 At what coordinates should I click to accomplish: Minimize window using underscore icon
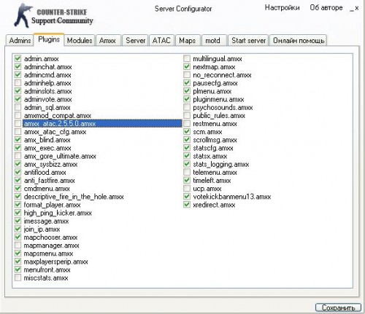pyautogui.click(x=352, y=9)
